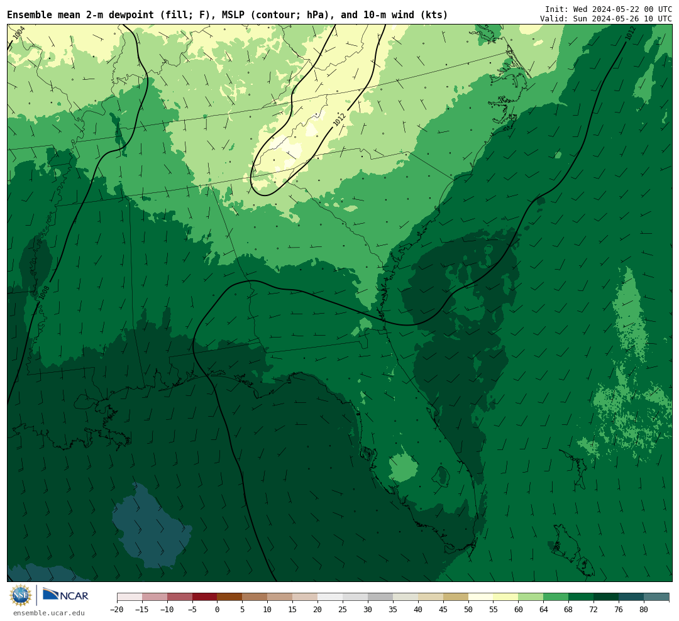Pick the 10 to 15 tan colorbar swatch

280,597
